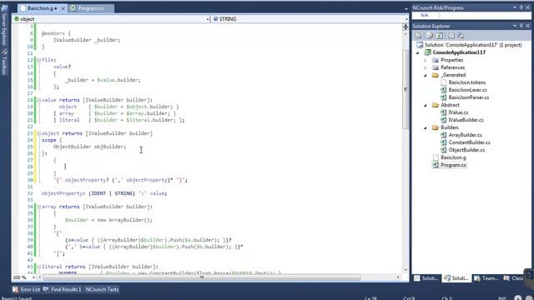This screenshot has height=300, width=534.
Task: Open the Find Results 1 tab
Action: [63, 289]
